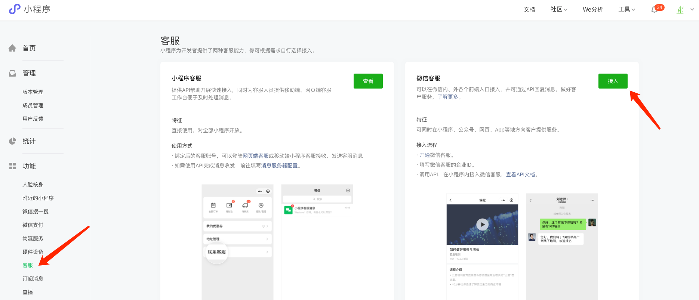
Task: Click 接入 button for 微信客服
Action: [613, 81]
